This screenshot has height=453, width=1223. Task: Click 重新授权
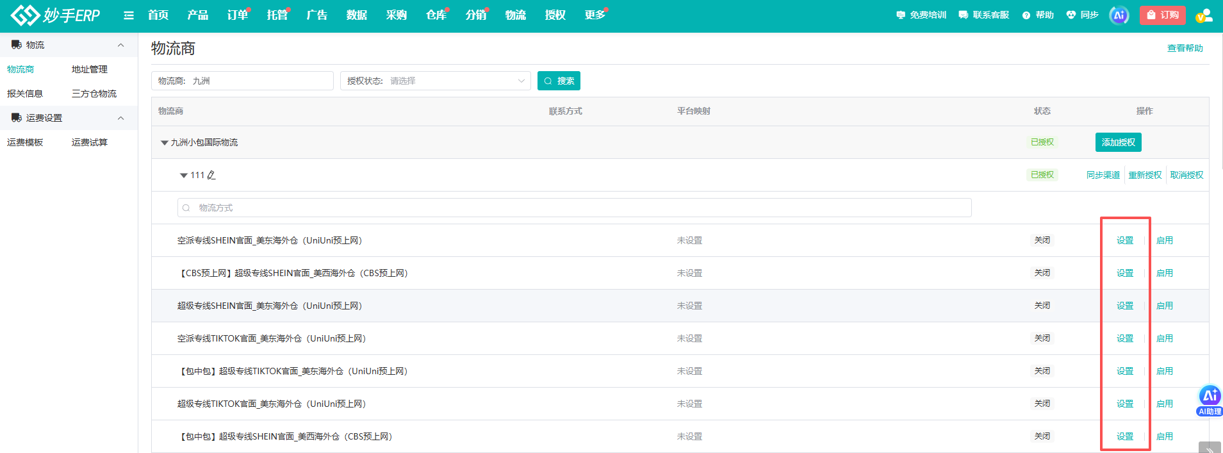[x=1145, y=175]
